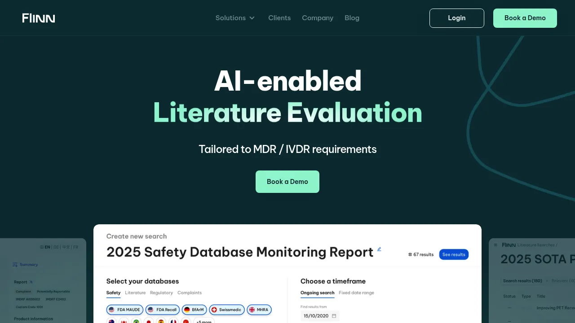Toggle the FDA Recall database chip
Screen dimensions: 575x323
click(163, 310)
